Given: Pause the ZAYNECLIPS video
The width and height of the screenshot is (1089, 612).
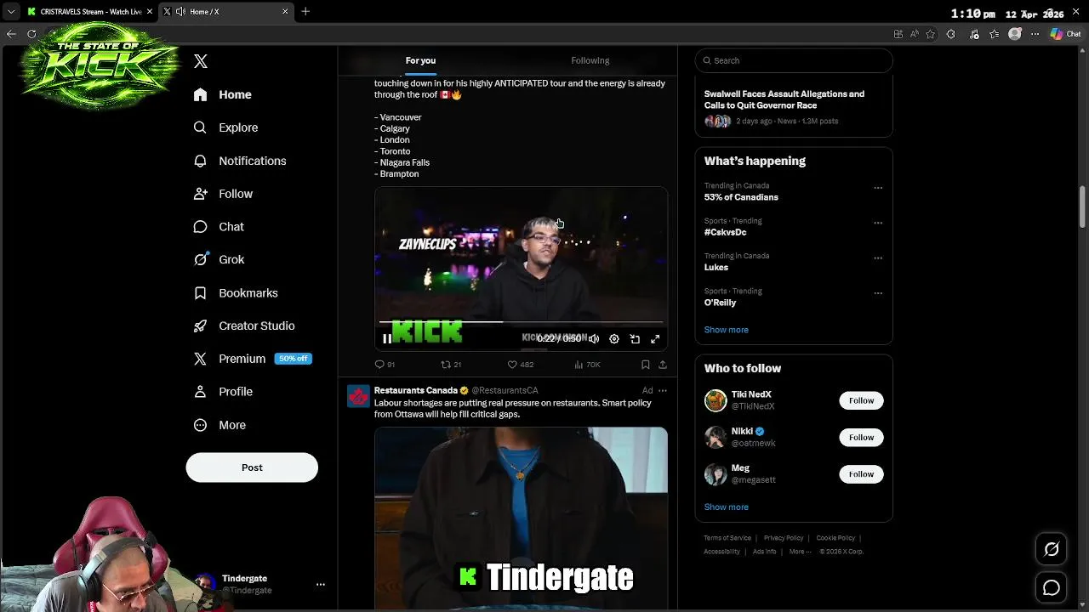Looking at the screenshot, I should point(387,339).
